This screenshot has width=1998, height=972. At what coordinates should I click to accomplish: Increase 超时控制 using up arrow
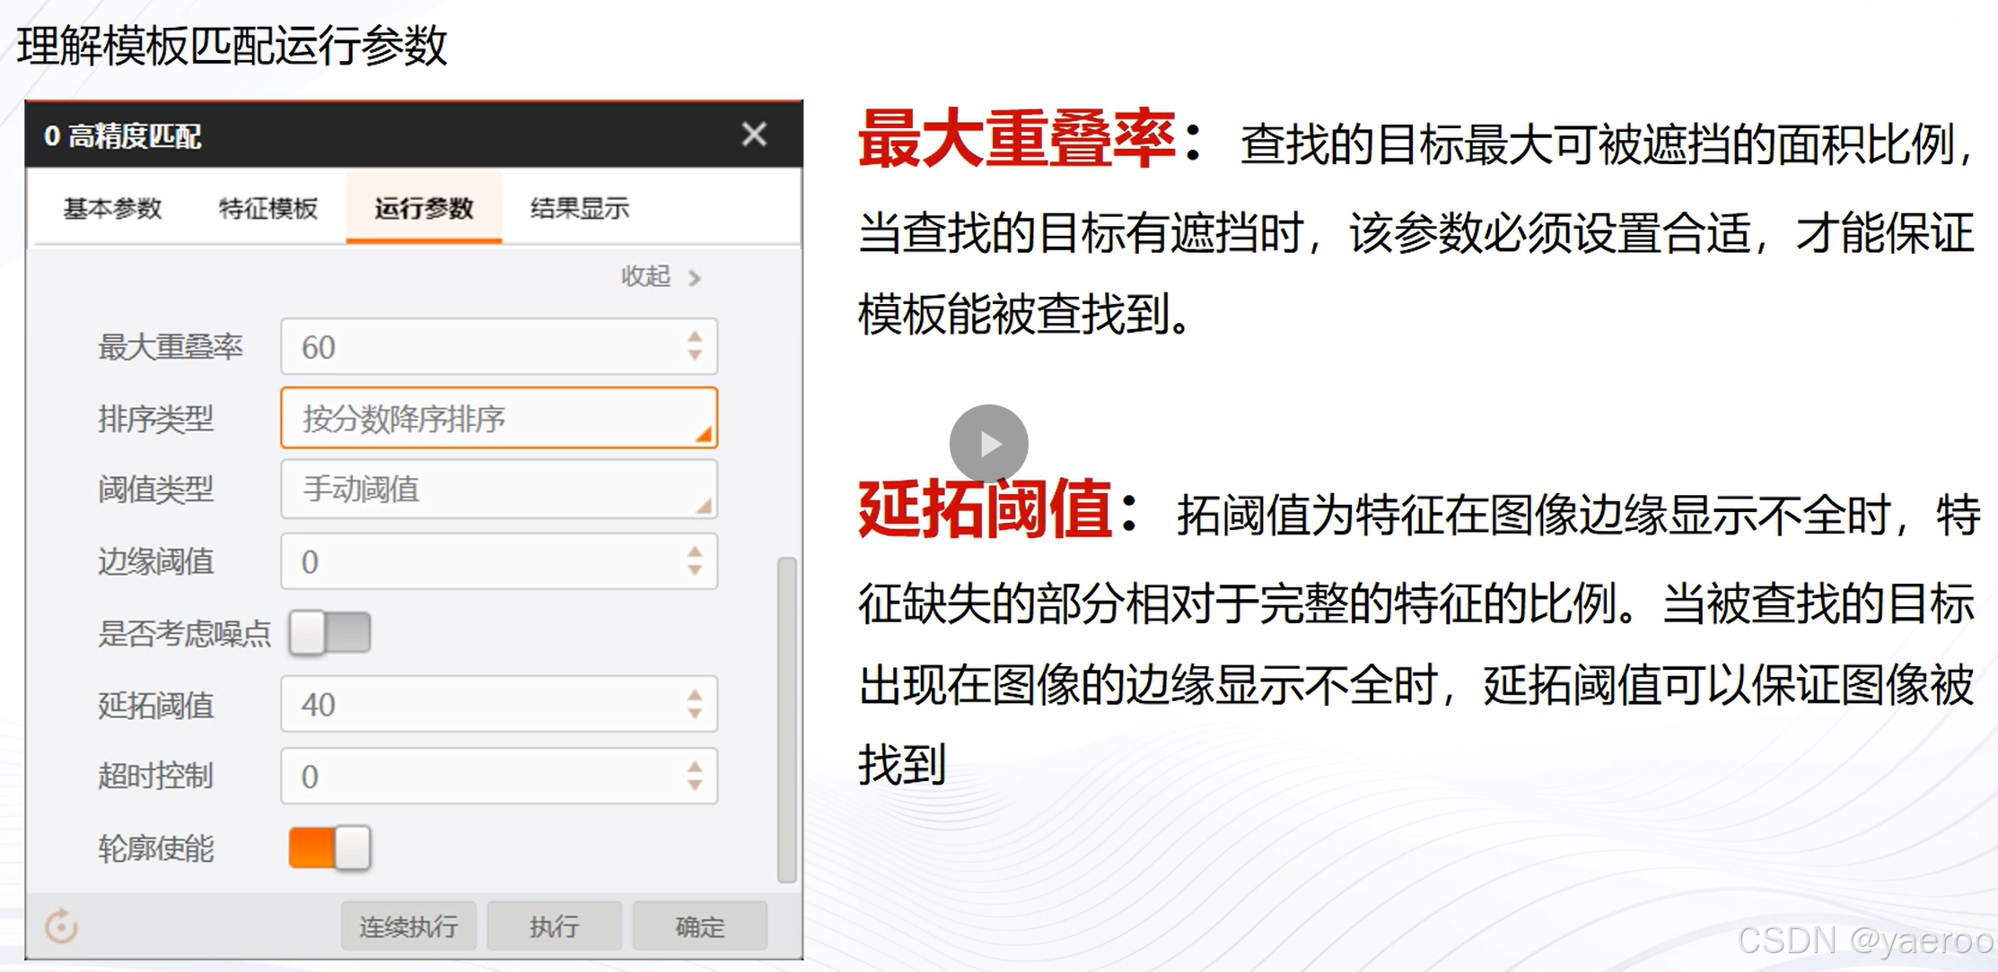click(x=695, y=767)
